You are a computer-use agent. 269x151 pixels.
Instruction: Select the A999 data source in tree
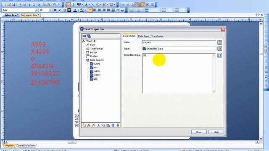coord(97,71)
